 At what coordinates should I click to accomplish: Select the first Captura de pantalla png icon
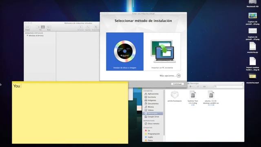pos(252,19)
